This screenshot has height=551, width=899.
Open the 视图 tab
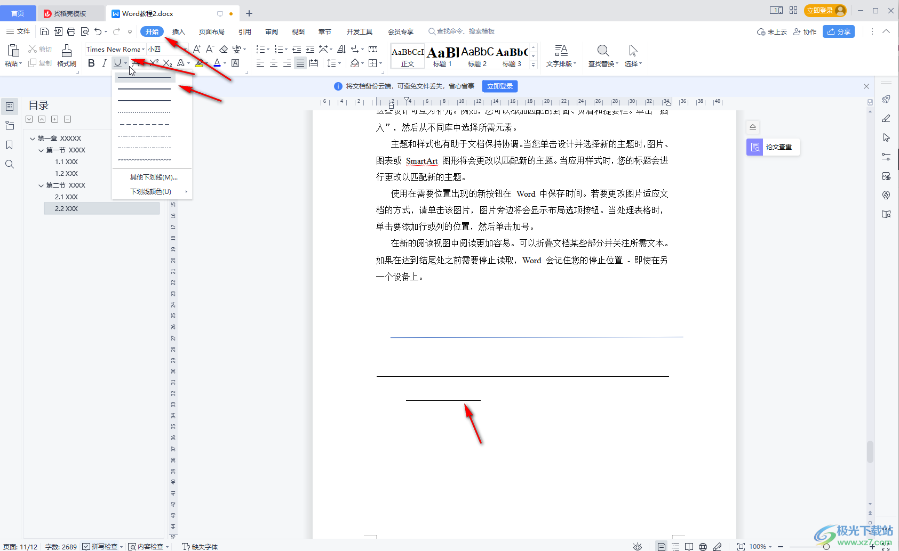click(x=298, y=31)
